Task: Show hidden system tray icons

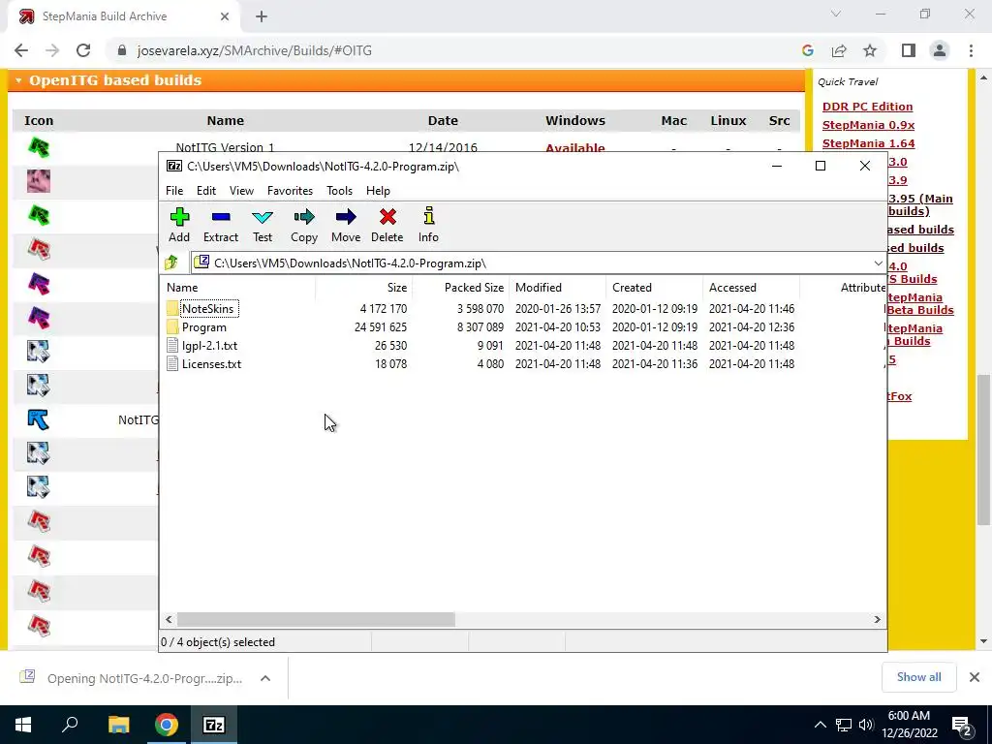Action: point(820,725)
